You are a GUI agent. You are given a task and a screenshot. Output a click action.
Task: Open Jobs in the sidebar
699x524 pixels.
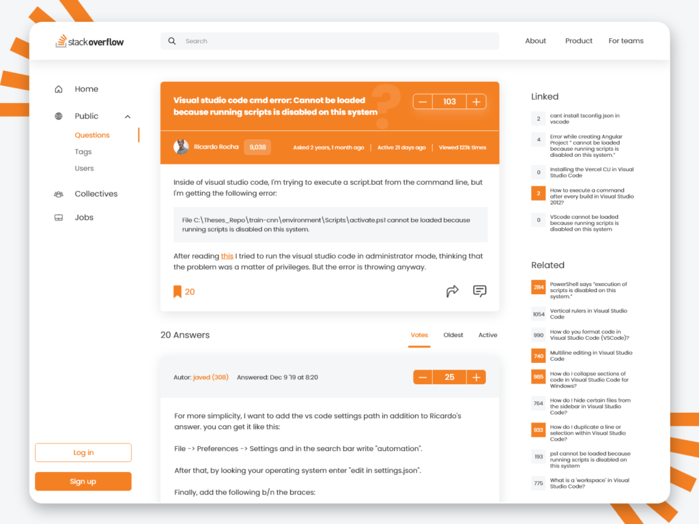point(84,218)
